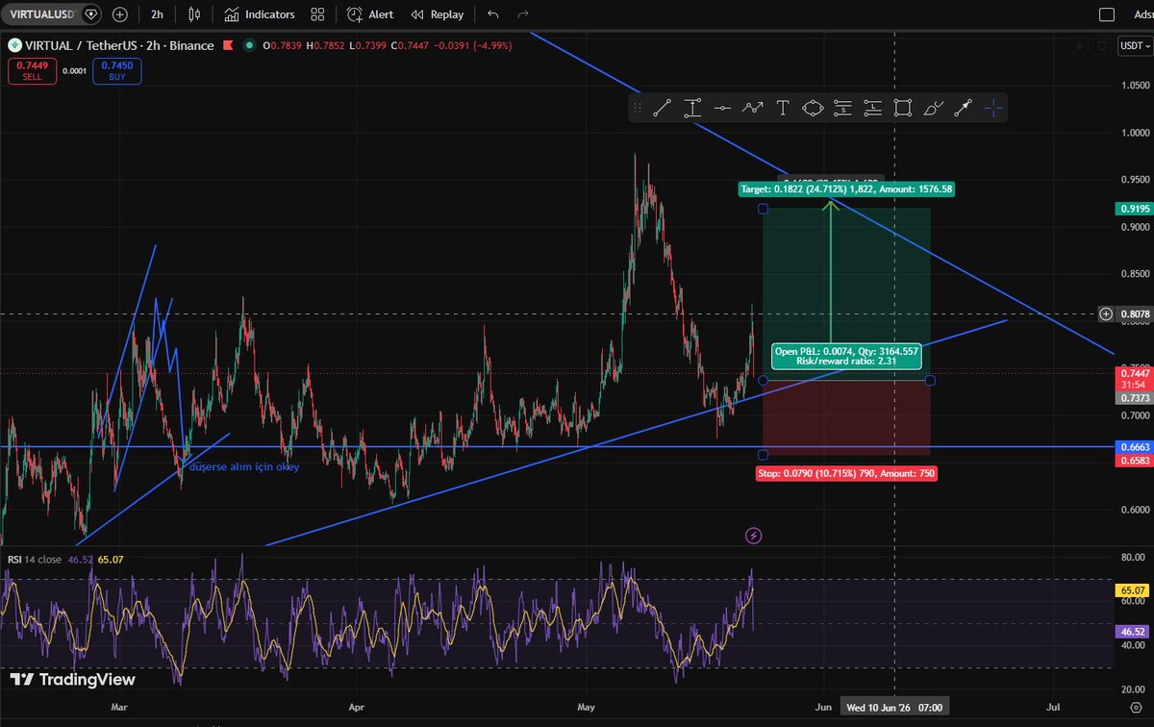Click the green market status dot

tap(251, 45)
